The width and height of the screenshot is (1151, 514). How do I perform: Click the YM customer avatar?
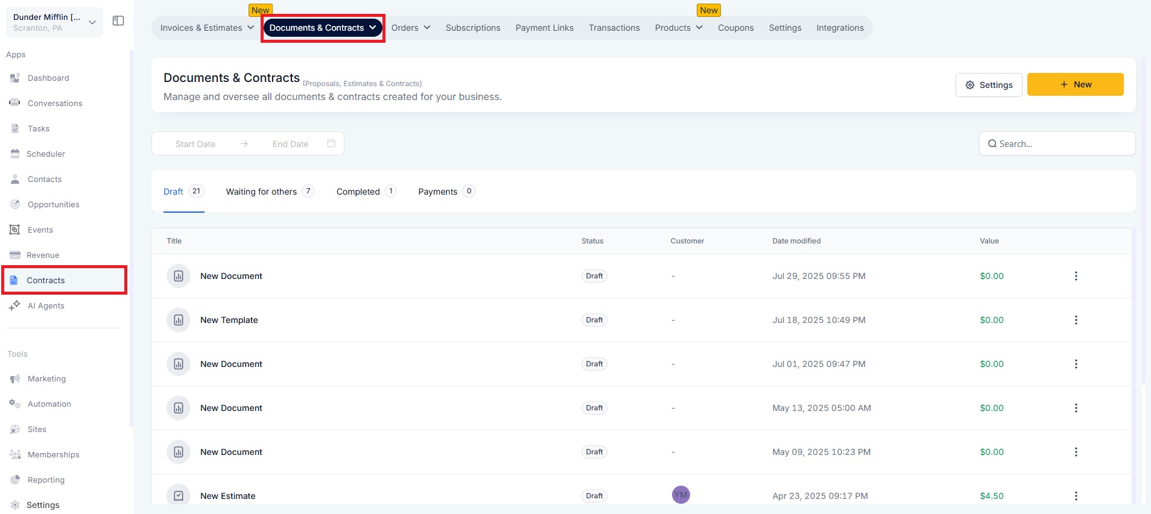click(x=680, y=495)
